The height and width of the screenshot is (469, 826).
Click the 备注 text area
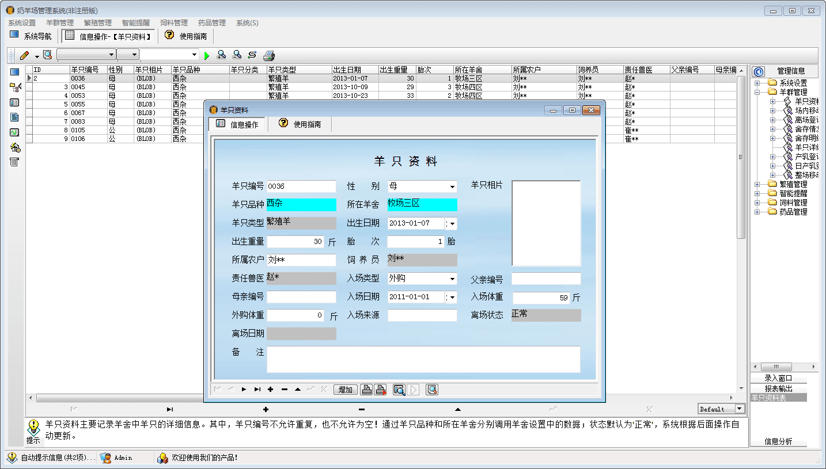[423, 359]
